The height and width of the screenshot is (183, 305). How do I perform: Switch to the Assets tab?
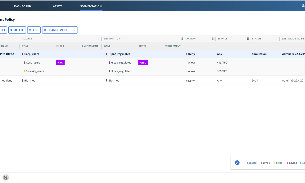(58, 6)
